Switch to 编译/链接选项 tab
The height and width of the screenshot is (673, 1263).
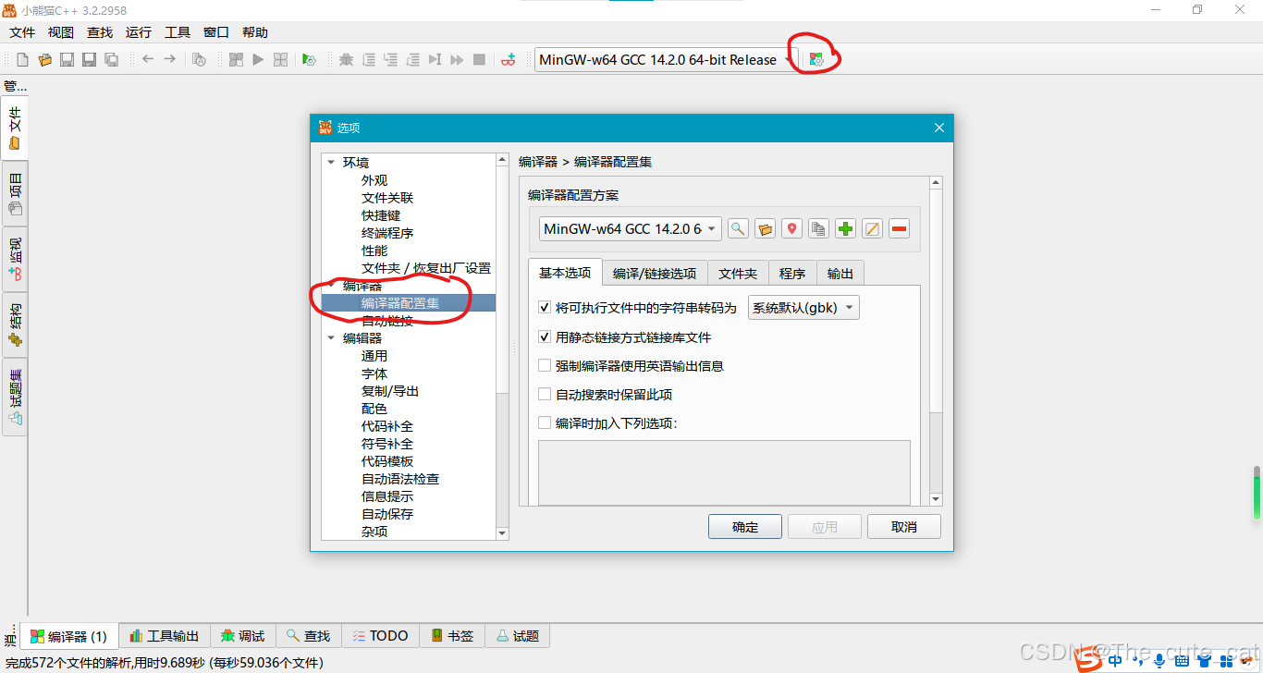655,274
